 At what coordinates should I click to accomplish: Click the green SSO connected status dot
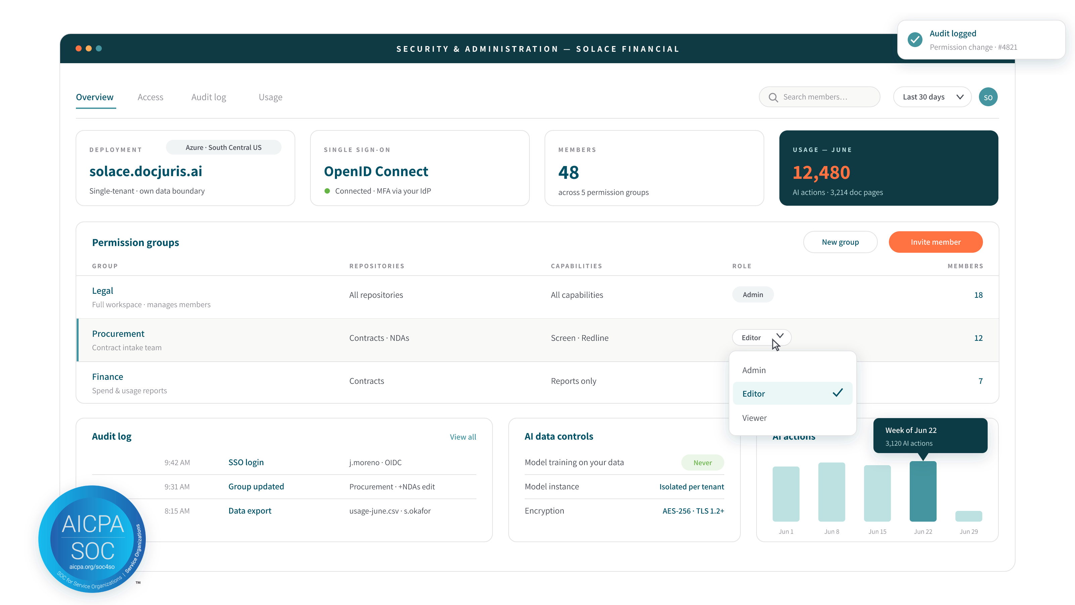point(327,191)
